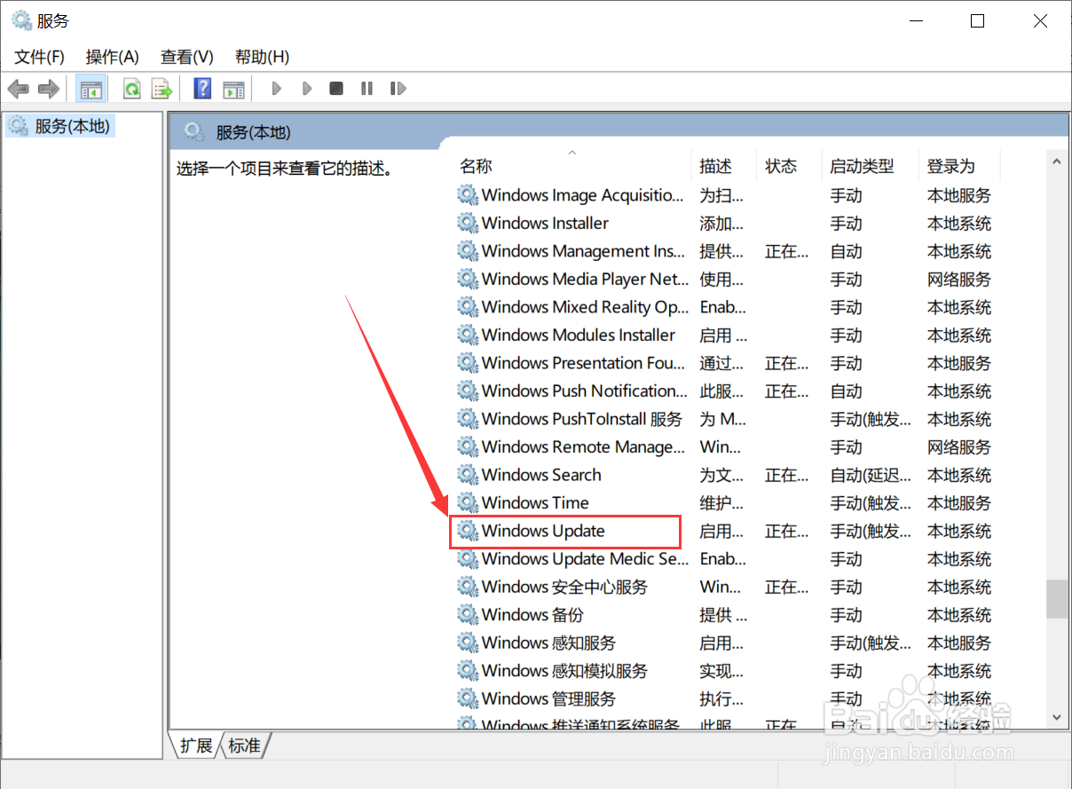This screenshot has width=1072, height=789.
Task: Open the 文件(F) menu
Action: [x=40, y=57]
